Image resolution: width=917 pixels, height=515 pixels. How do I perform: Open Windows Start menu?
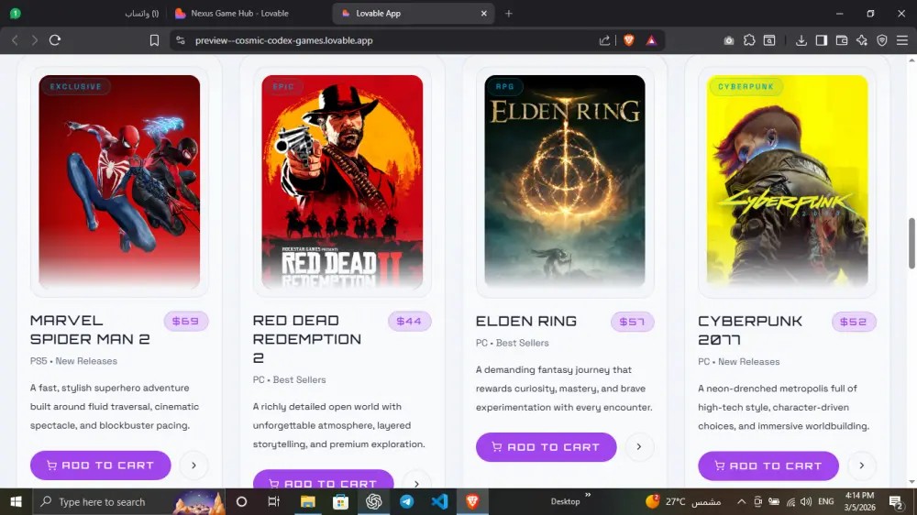pyautogui.click(x=16, y=501)
